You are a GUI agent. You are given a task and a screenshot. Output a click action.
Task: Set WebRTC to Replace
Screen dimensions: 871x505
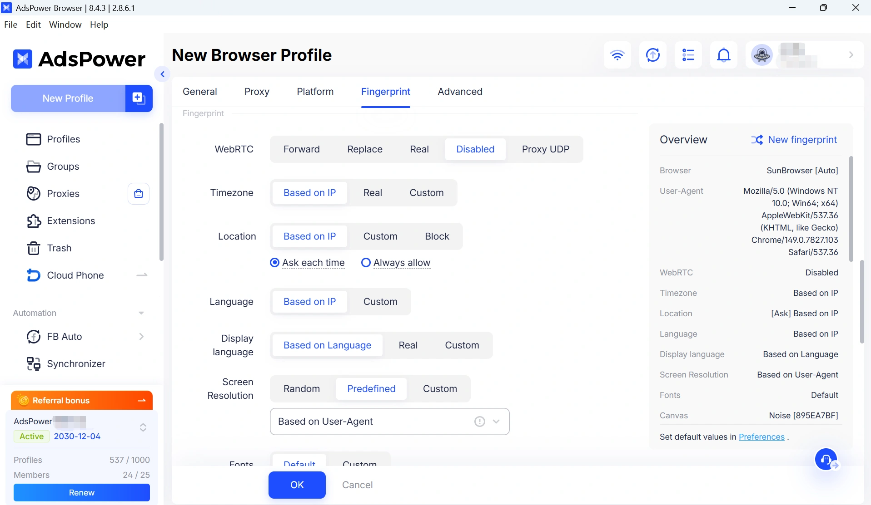tap(364, 149)
